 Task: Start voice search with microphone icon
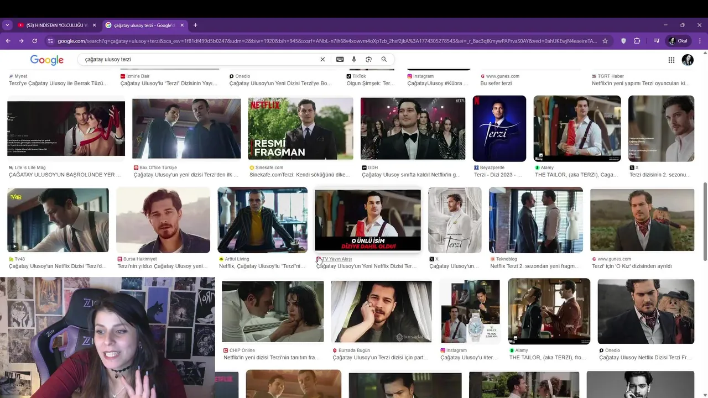[x=354, y=59]
